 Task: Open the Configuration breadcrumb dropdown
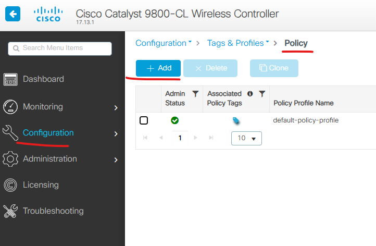164,43
